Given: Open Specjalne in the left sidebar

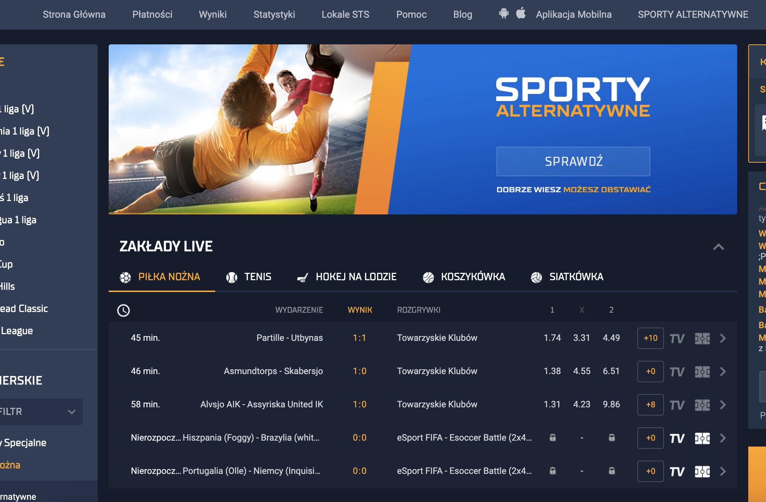Looking at the screenshot, I should click(24, 443).
